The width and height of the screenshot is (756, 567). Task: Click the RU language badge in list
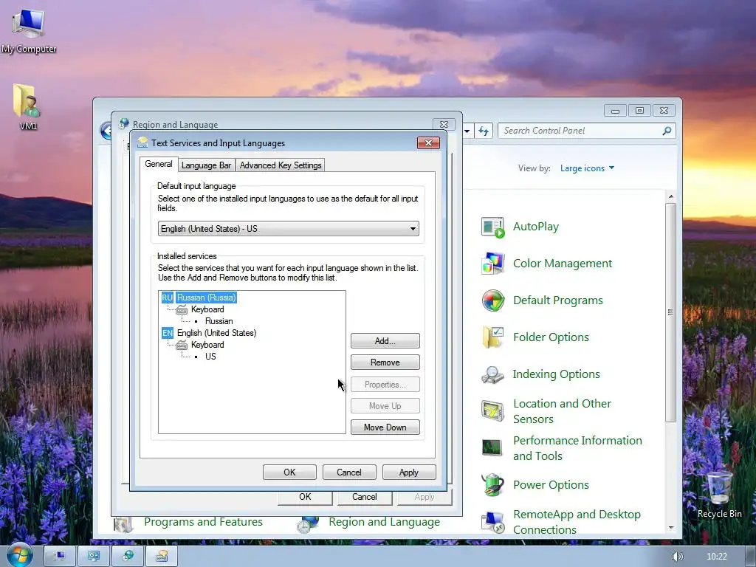coord(168,298)
